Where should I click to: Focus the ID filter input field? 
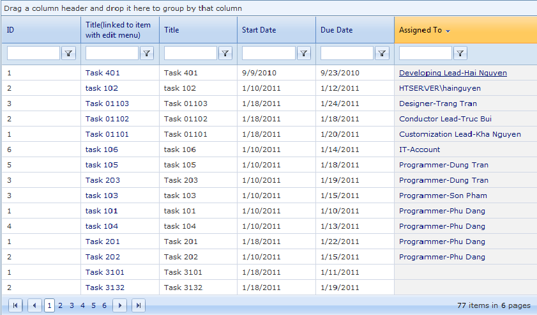click(33, 53)
